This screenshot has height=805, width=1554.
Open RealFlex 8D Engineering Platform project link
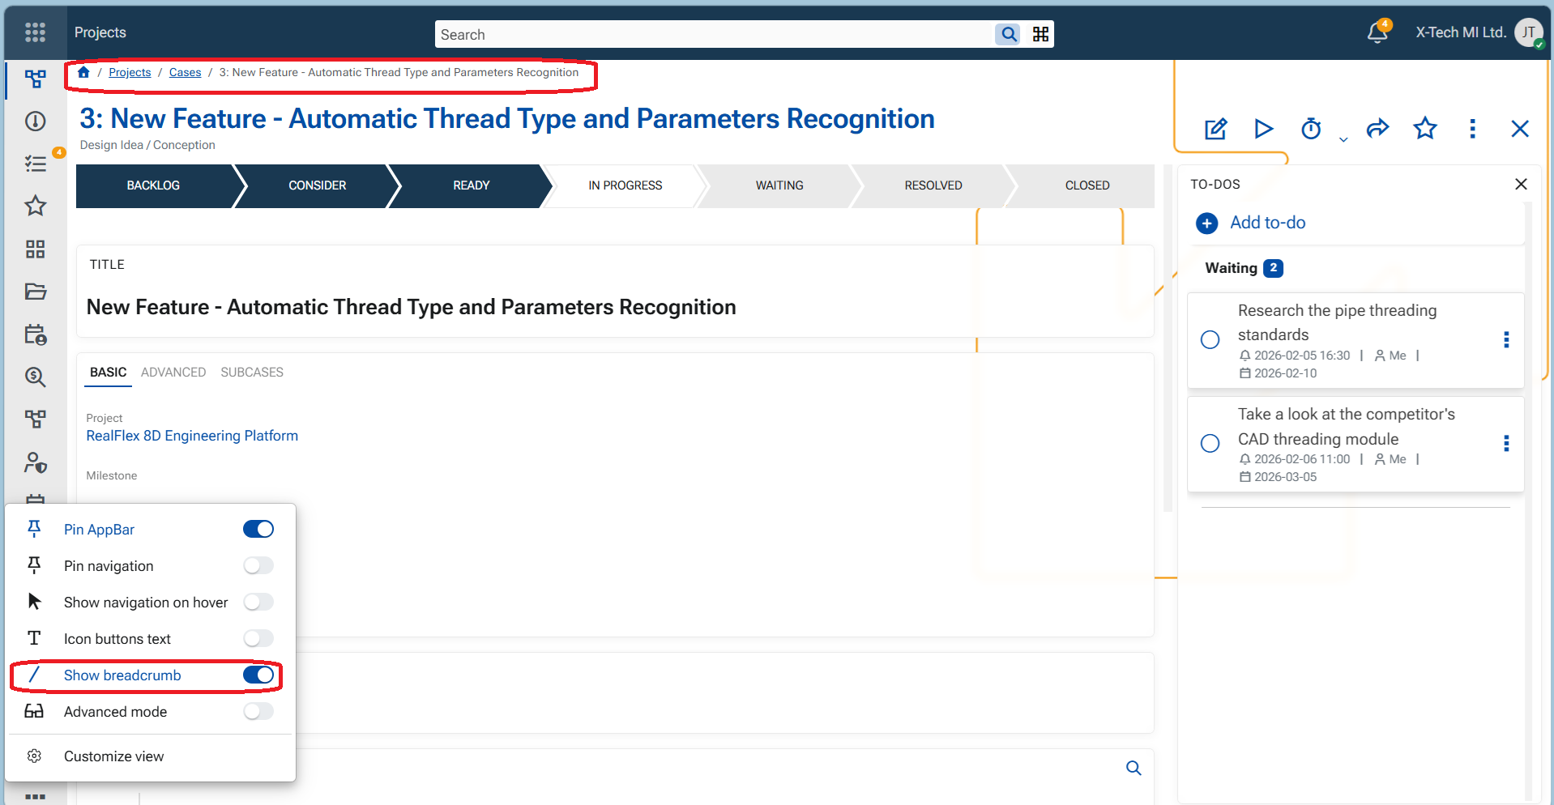pos(192,436)
